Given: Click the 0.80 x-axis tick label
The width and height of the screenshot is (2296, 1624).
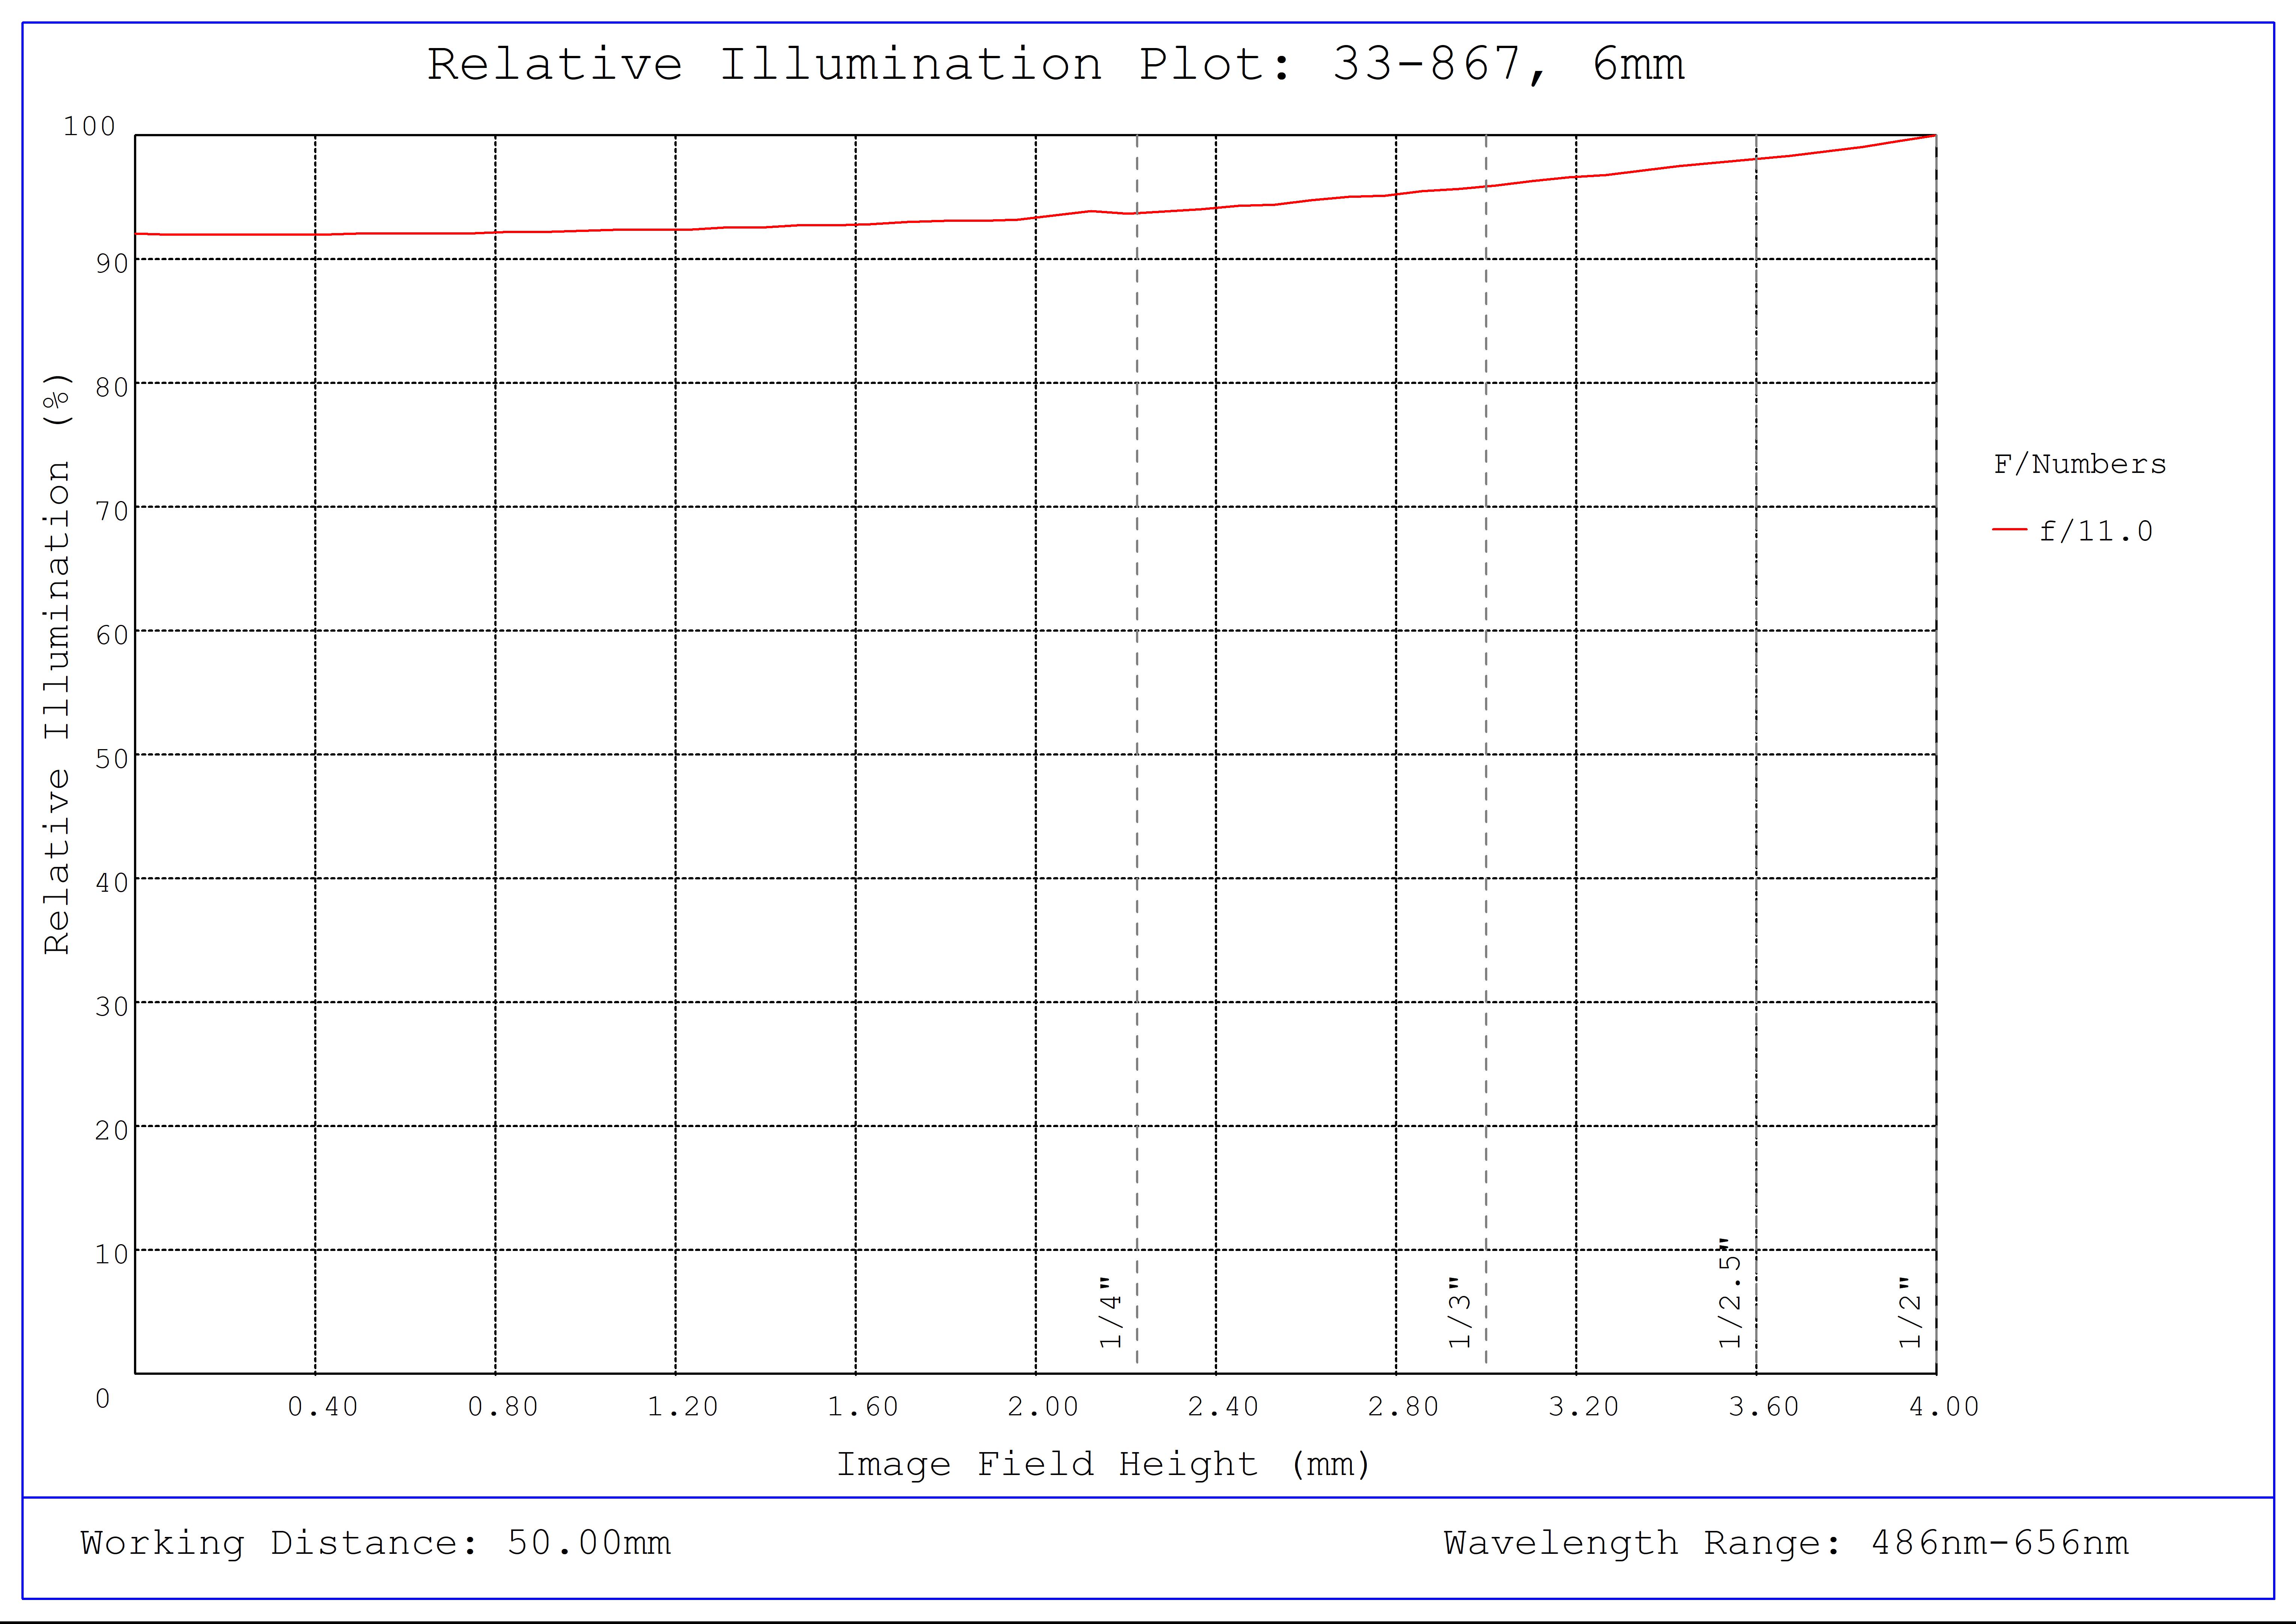Looking at the screenshot, I should click(x=502, y=1407).
